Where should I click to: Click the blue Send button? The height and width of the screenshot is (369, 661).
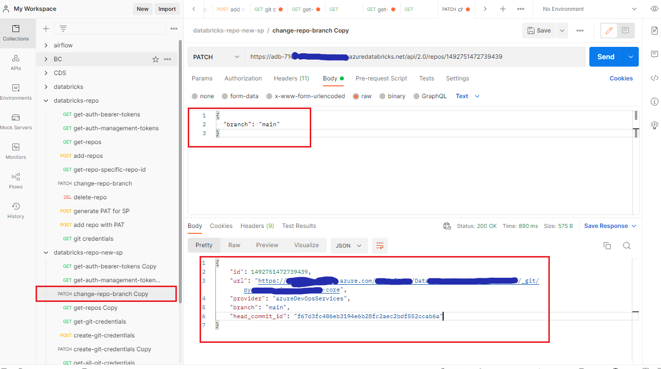606,57
